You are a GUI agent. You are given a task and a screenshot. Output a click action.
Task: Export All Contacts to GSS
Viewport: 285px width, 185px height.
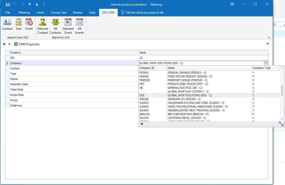coord(55,26)
